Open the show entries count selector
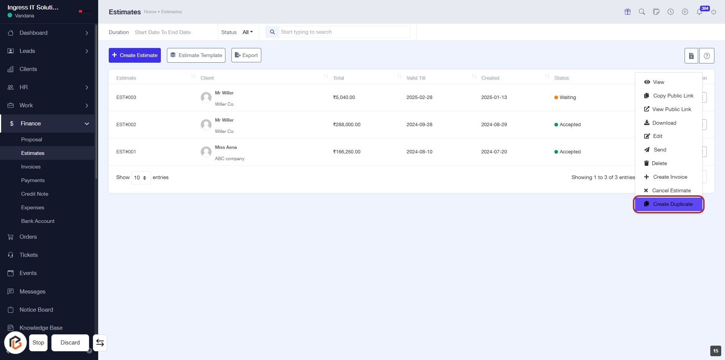 140,178
